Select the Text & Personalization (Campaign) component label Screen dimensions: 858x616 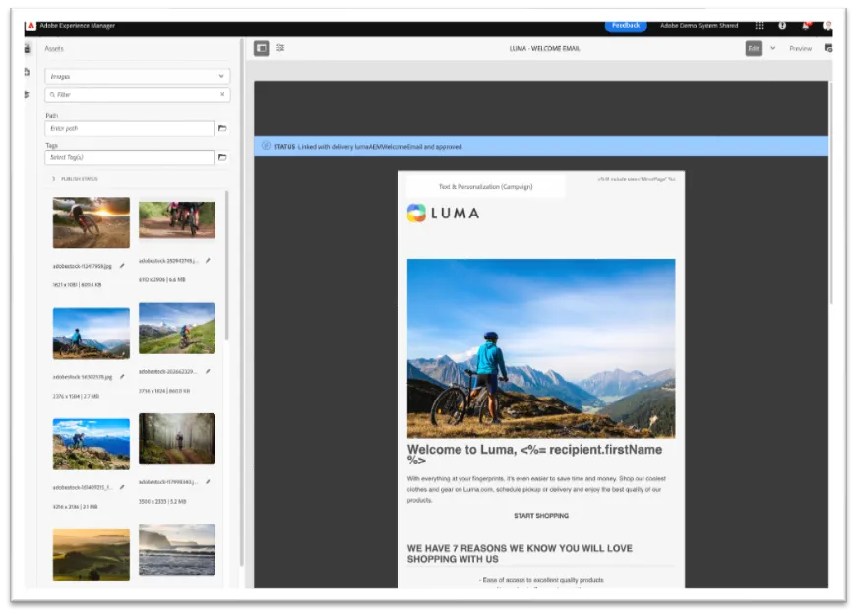coord(485,187)
